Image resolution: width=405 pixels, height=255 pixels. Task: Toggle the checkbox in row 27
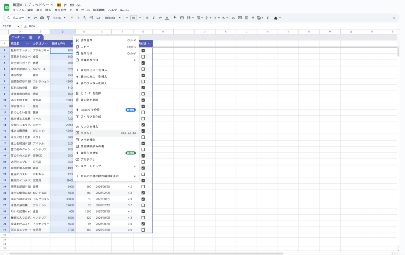pos(143,205)
